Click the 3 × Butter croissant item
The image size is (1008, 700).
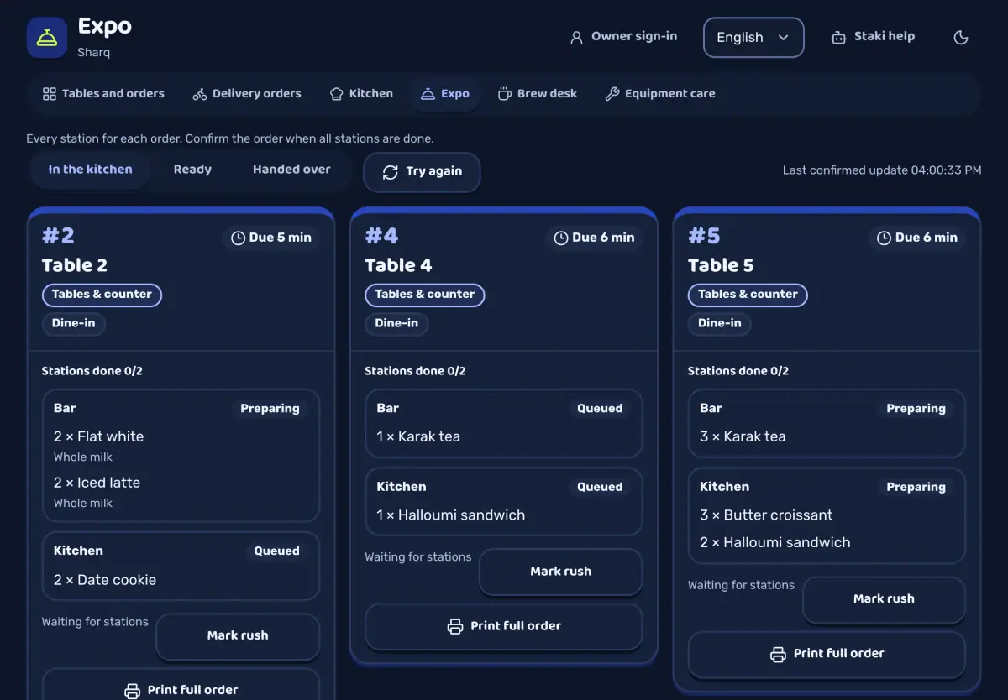tap(766, 515)
